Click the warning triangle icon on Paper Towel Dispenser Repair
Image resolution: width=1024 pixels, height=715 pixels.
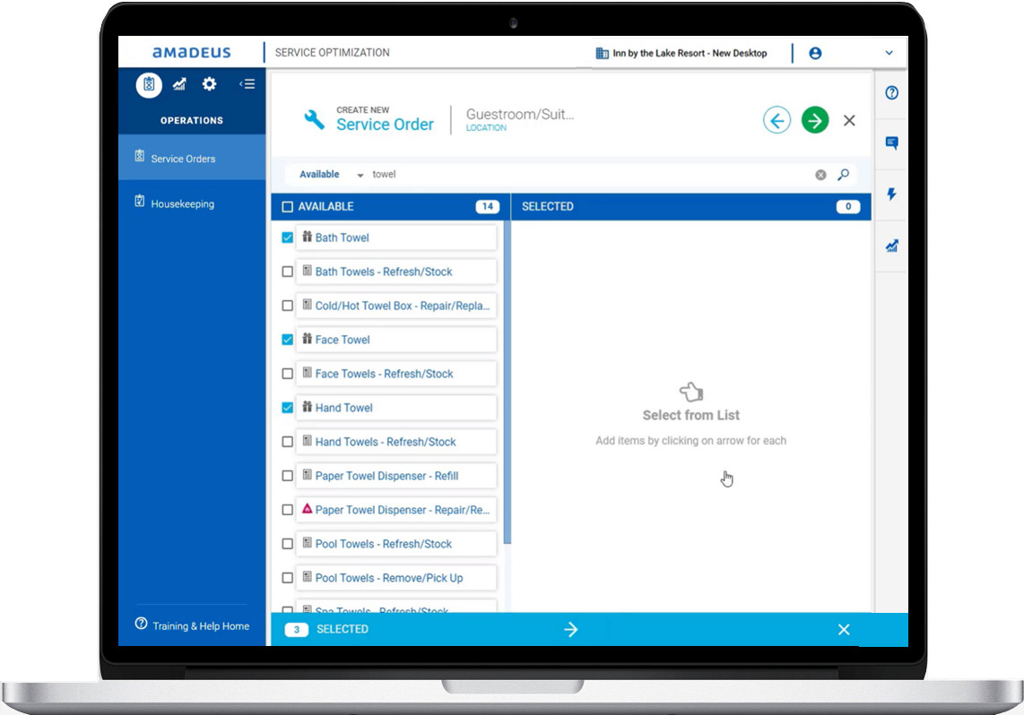pyautogui.click(x=307, y=508)
